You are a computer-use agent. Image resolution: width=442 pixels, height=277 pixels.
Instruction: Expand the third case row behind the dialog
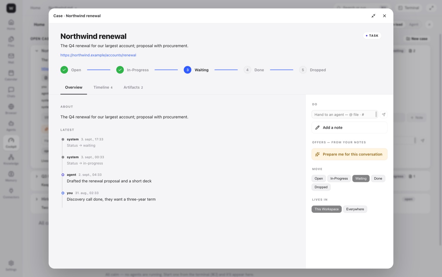pyautogui.click(x=37, y=199)
